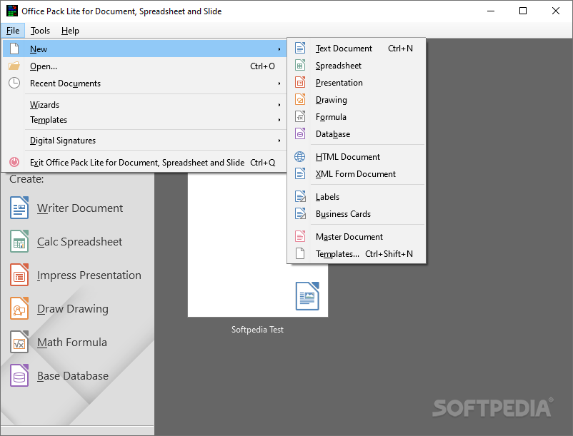Click the Softpedia Test file name label

[x=258, y=330]
